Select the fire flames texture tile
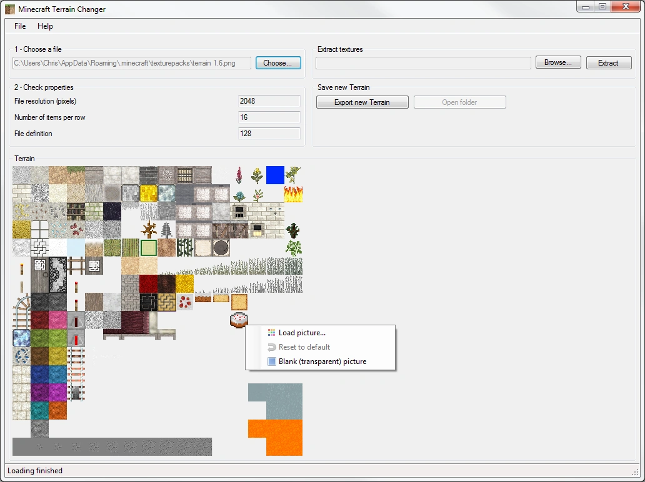 click(293, 193)
